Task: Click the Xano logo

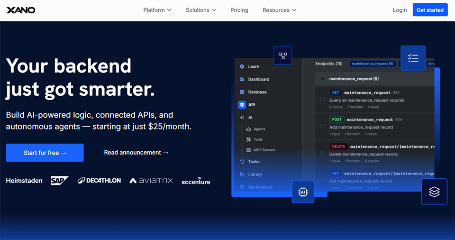Action: click(x=20, y=10)
